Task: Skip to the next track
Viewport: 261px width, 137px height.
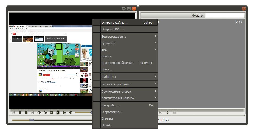Action: (32, 112)
